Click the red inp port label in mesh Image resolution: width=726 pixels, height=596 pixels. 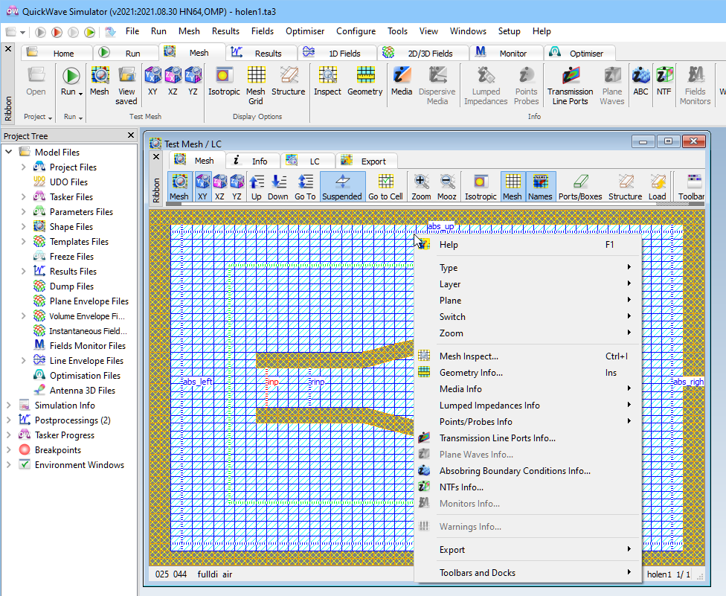pyautogui.click(x=273, y=382)
